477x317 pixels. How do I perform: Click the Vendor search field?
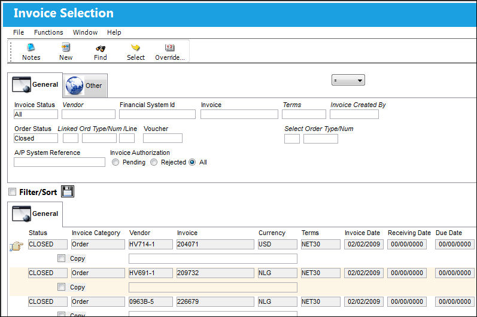[x=89, y=114]
